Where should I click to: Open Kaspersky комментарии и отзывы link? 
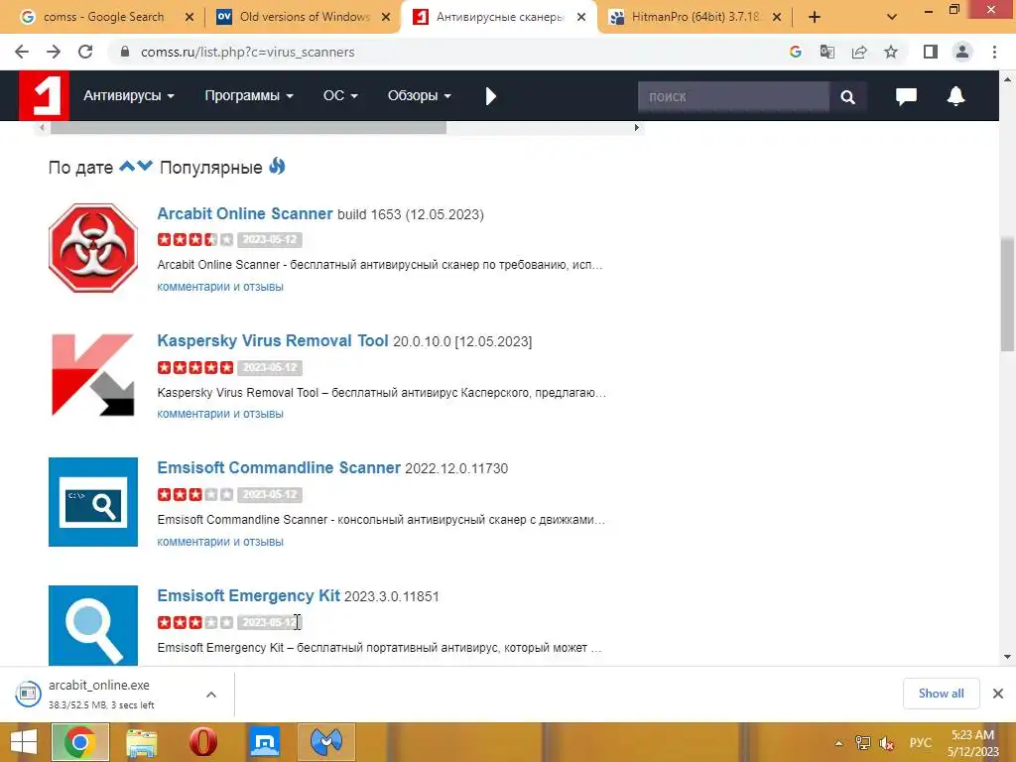point(220,414)
